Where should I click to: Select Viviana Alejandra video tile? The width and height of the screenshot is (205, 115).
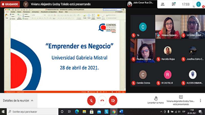(168, 27)
